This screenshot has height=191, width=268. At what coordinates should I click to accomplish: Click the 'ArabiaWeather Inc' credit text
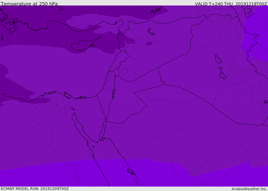point(249,189)
